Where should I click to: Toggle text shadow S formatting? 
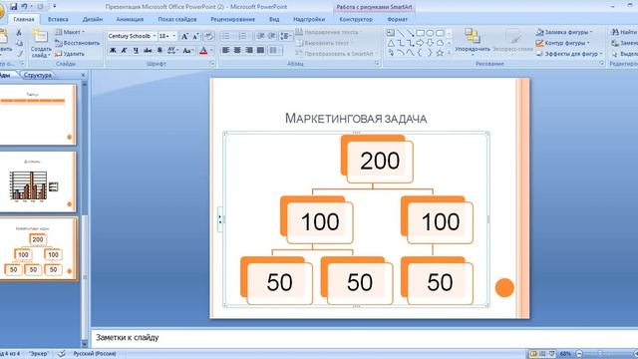point(159,51)
